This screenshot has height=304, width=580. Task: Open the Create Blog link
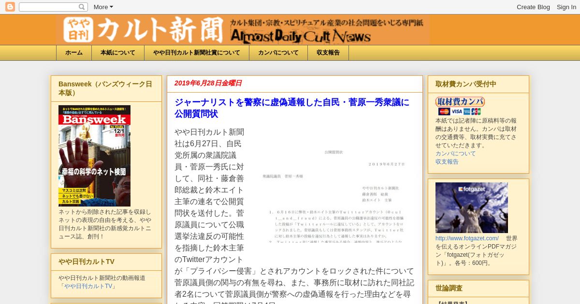pos(533,7)
